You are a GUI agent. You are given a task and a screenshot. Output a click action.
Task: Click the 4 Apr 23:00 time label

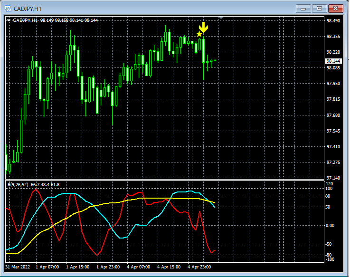tap(199, 267)
